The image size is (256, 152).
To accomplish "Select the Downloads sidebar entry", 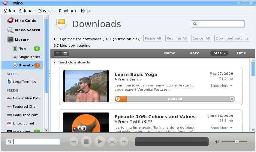I will [x=22, y=65].
